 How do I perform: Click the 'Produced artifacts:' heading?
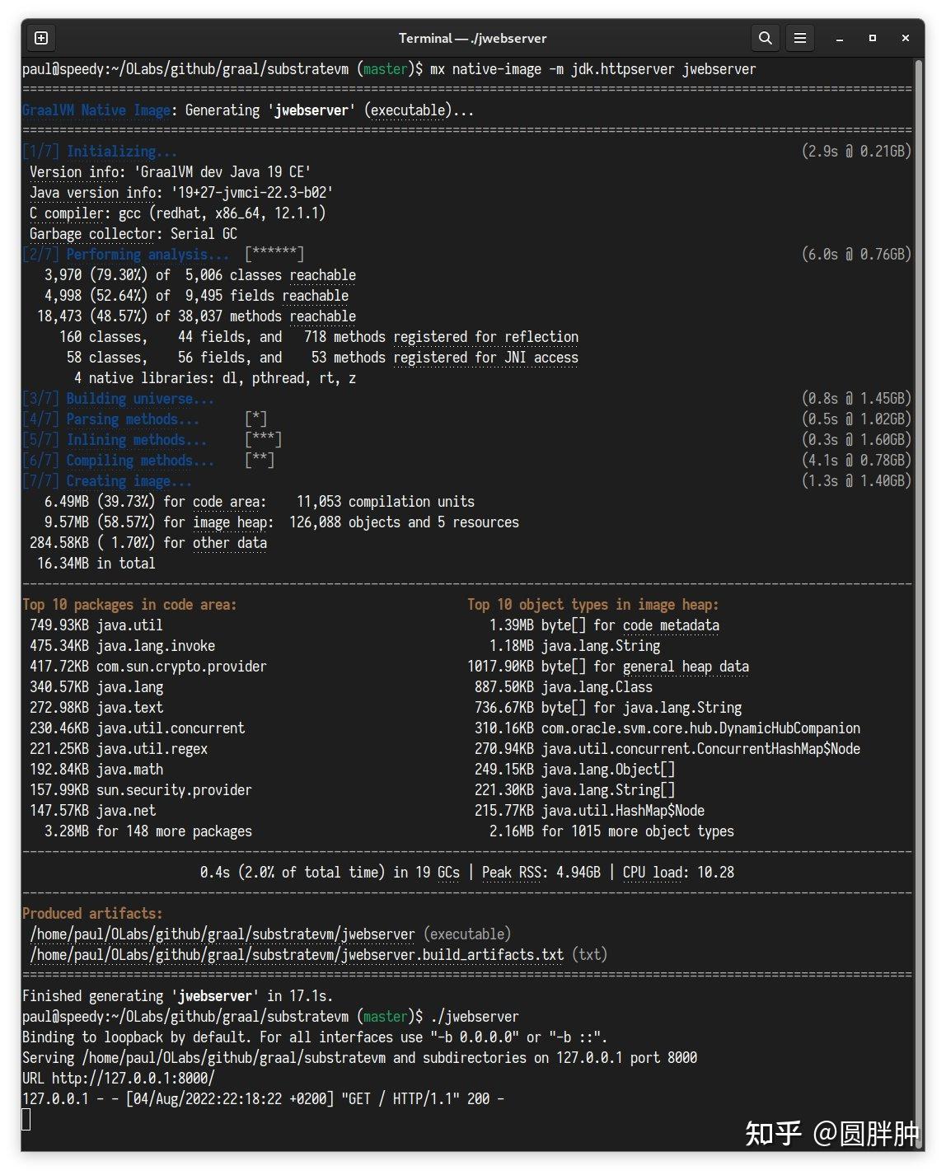91,913
